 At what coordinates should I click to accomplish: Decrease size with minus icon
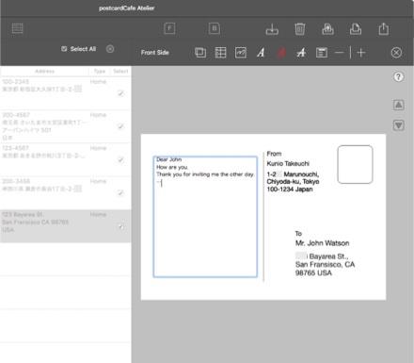pos(340,53)
